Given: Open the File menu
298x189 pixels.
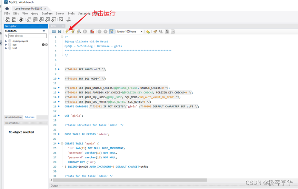Looking at the screenshot, I should pyautogui.click(x=7, y=13).
